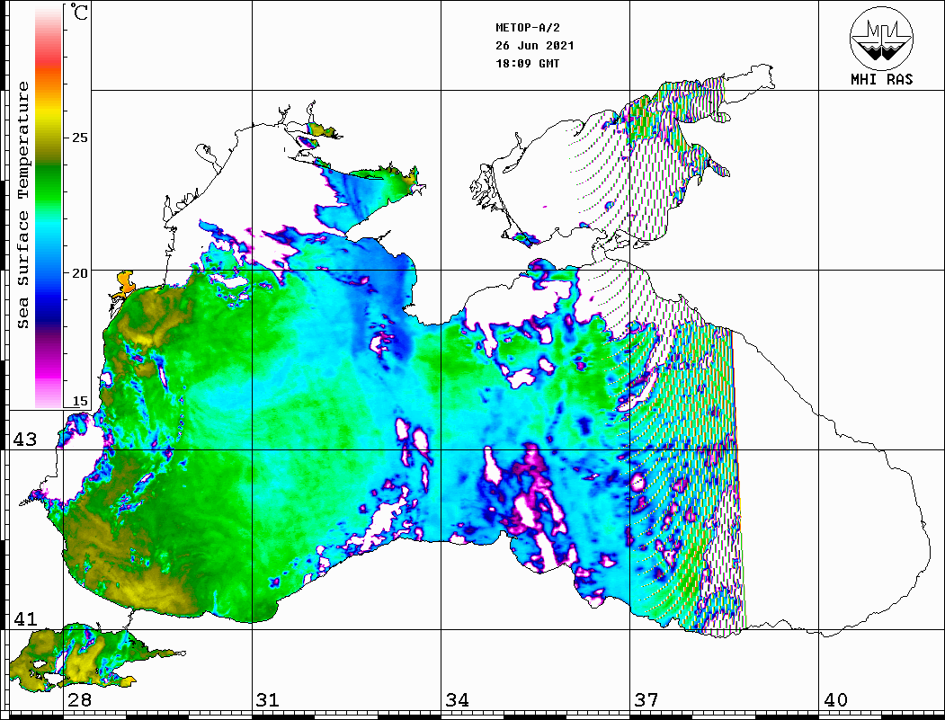Click longitude label '40'
This screenshot has width=945, height=720.
coord(835,700)
